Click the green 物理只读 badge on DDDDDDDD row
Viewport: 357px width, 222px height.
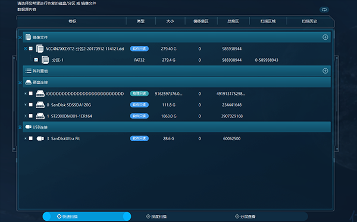pyautogui.click(x=139, y=93)
